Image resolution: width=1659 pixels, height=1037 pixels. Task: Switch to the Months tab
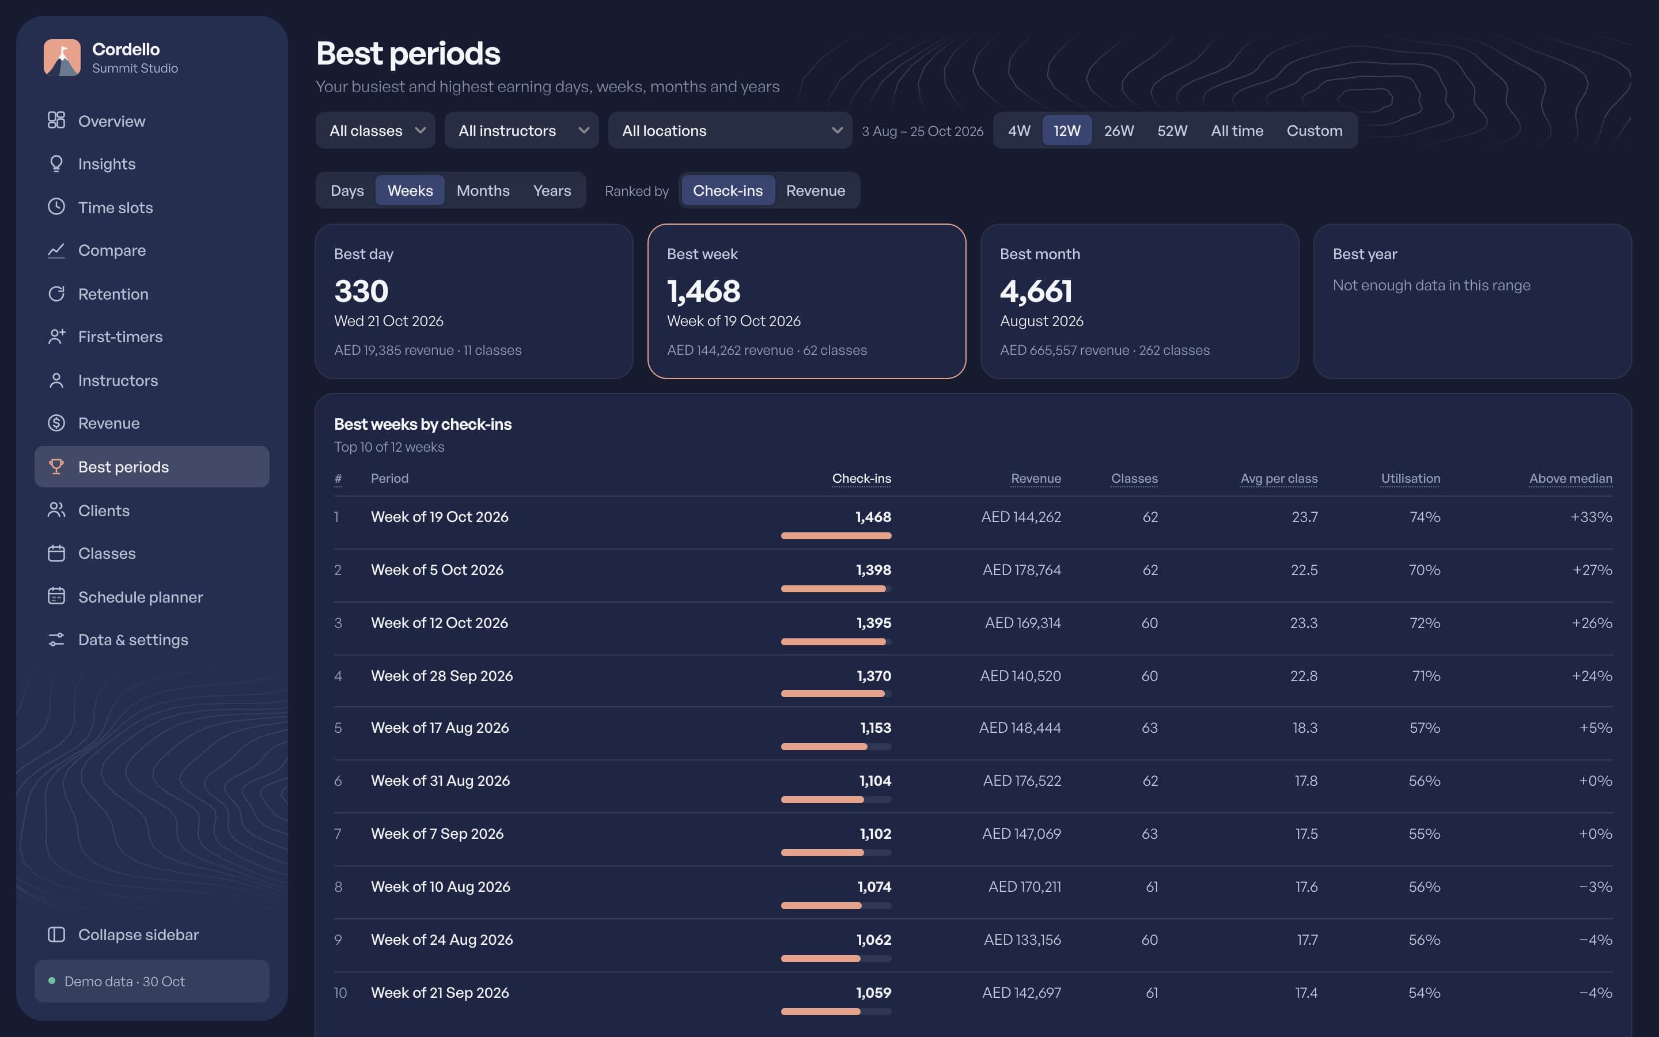click(x=483, y=190)
